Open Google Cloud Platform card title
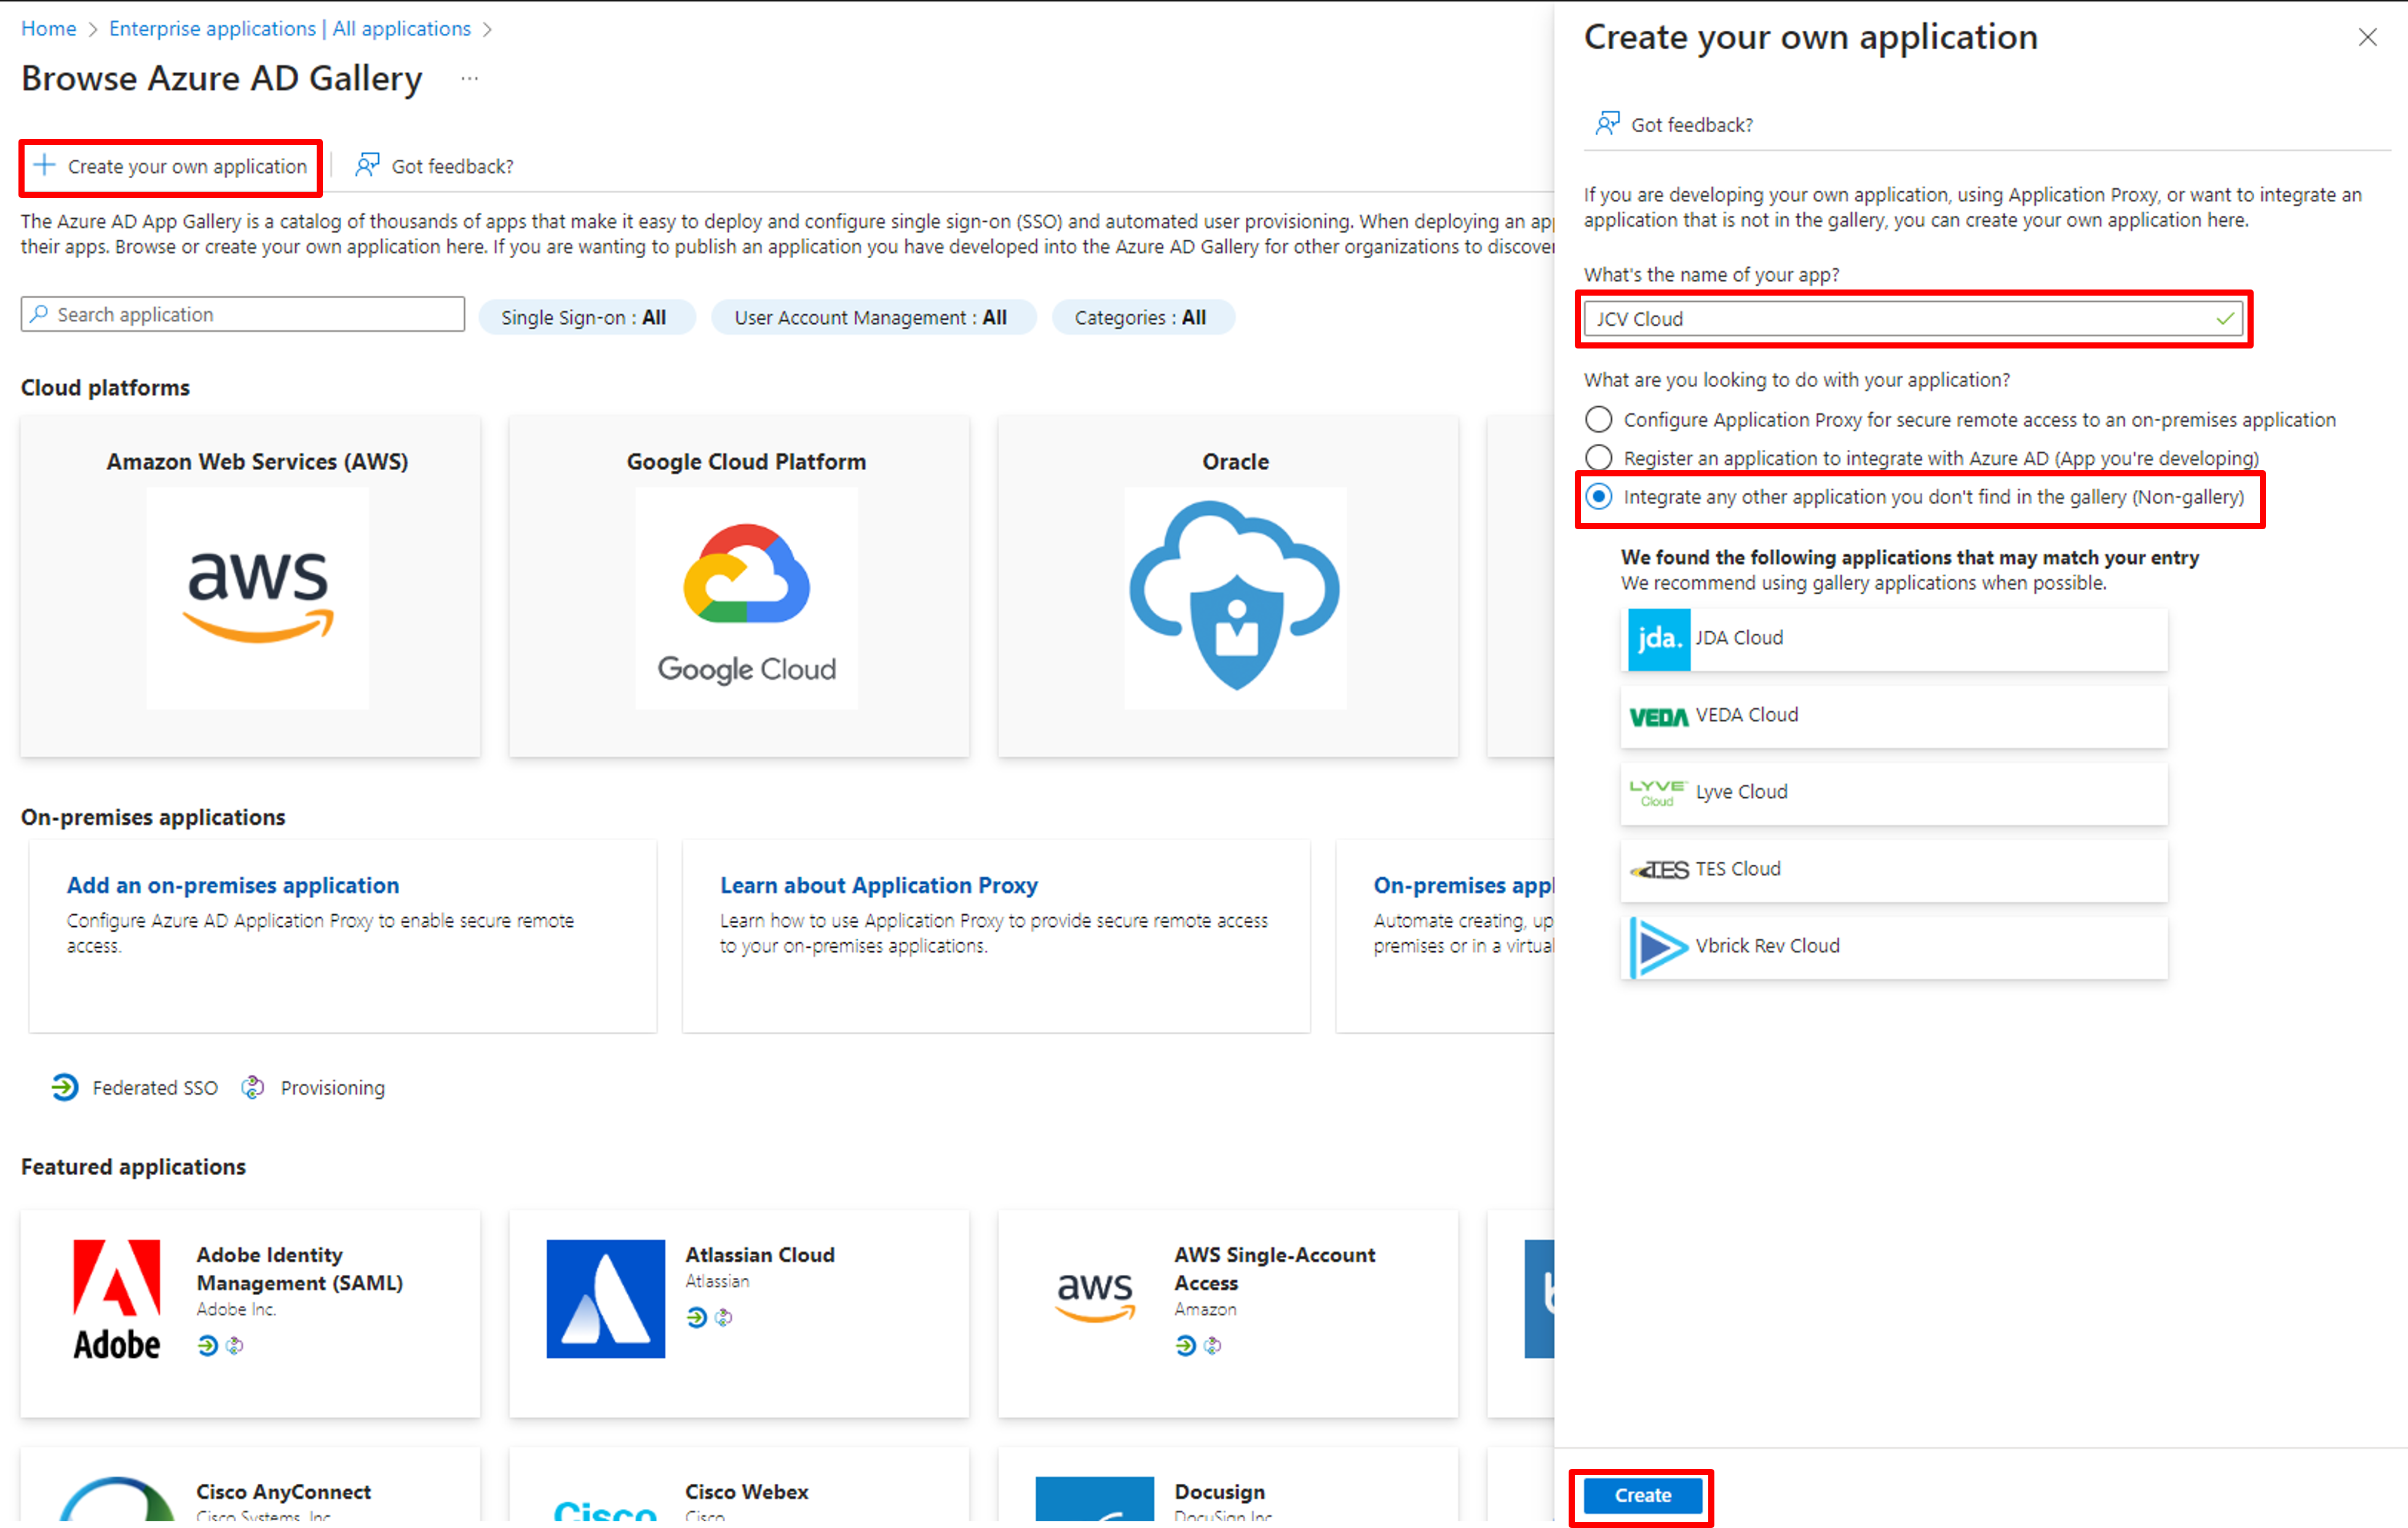This screenshot has width=2408, height=1528. (x=746, y=462)
